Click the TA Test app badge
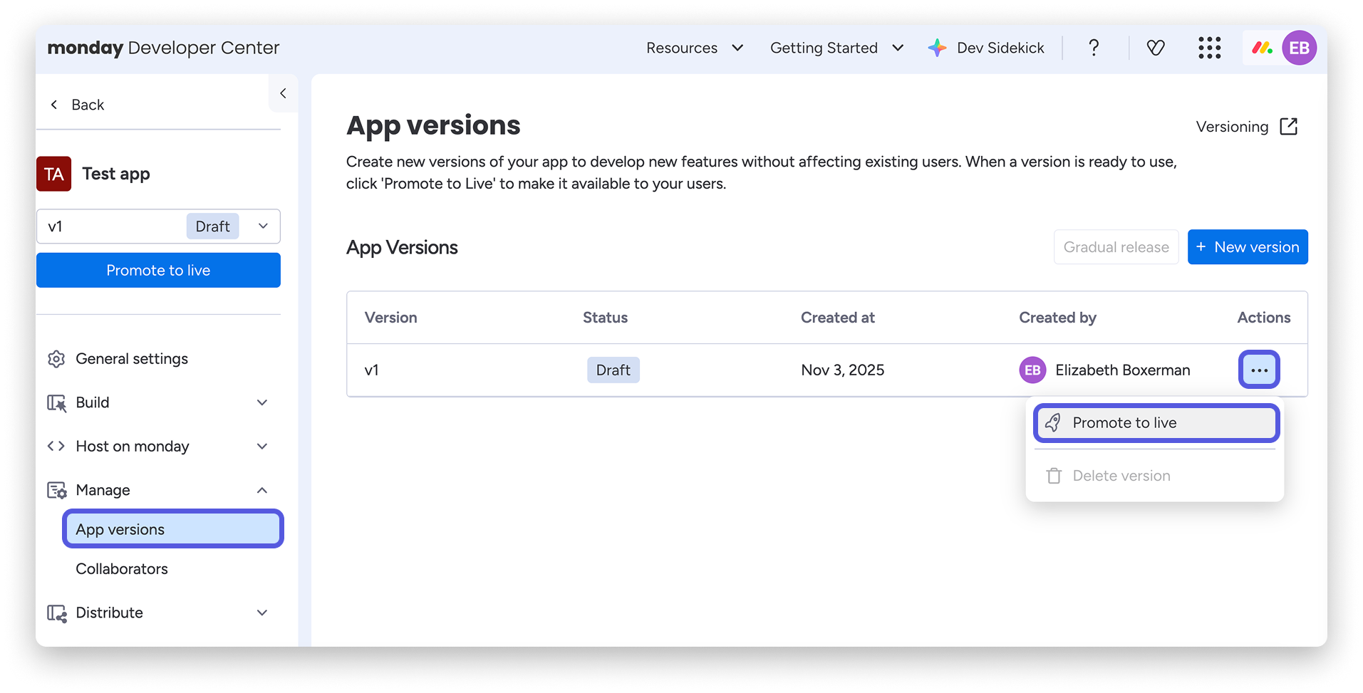 pos(54,174)
